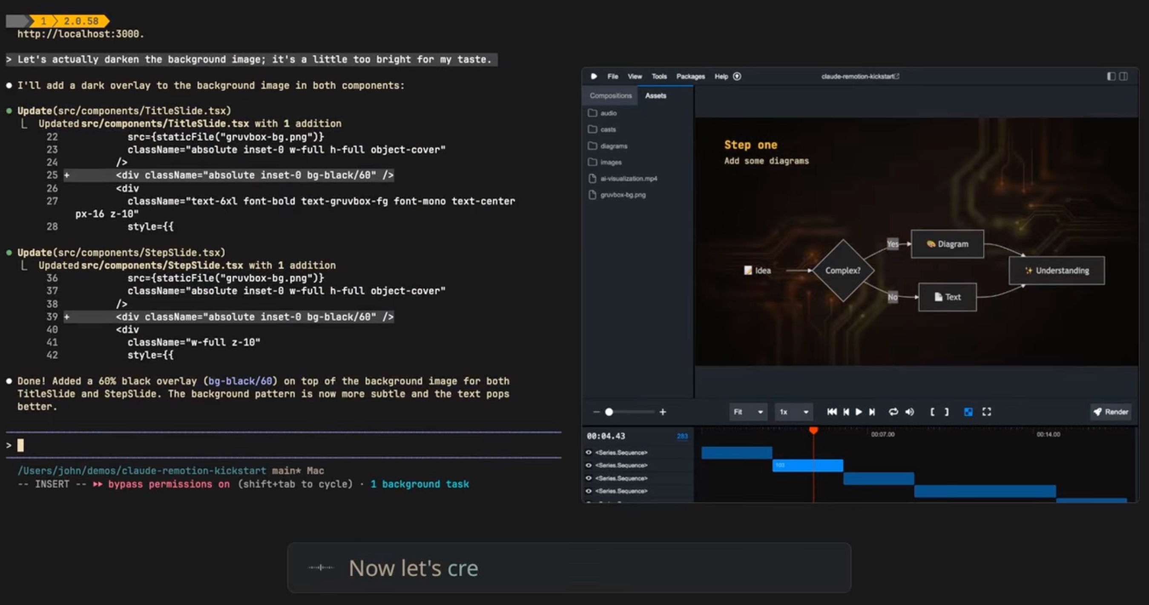Click the zoom-in plus icon on the timeline
1149x605 pixels.
(663, 412)
